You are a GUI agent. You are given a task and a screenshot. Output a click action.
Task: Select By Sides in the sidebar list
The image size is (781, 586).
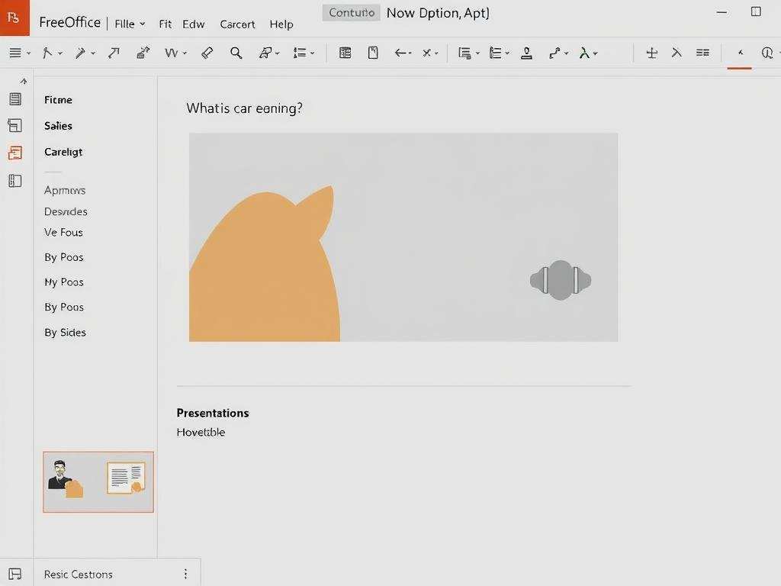[64, 332]
